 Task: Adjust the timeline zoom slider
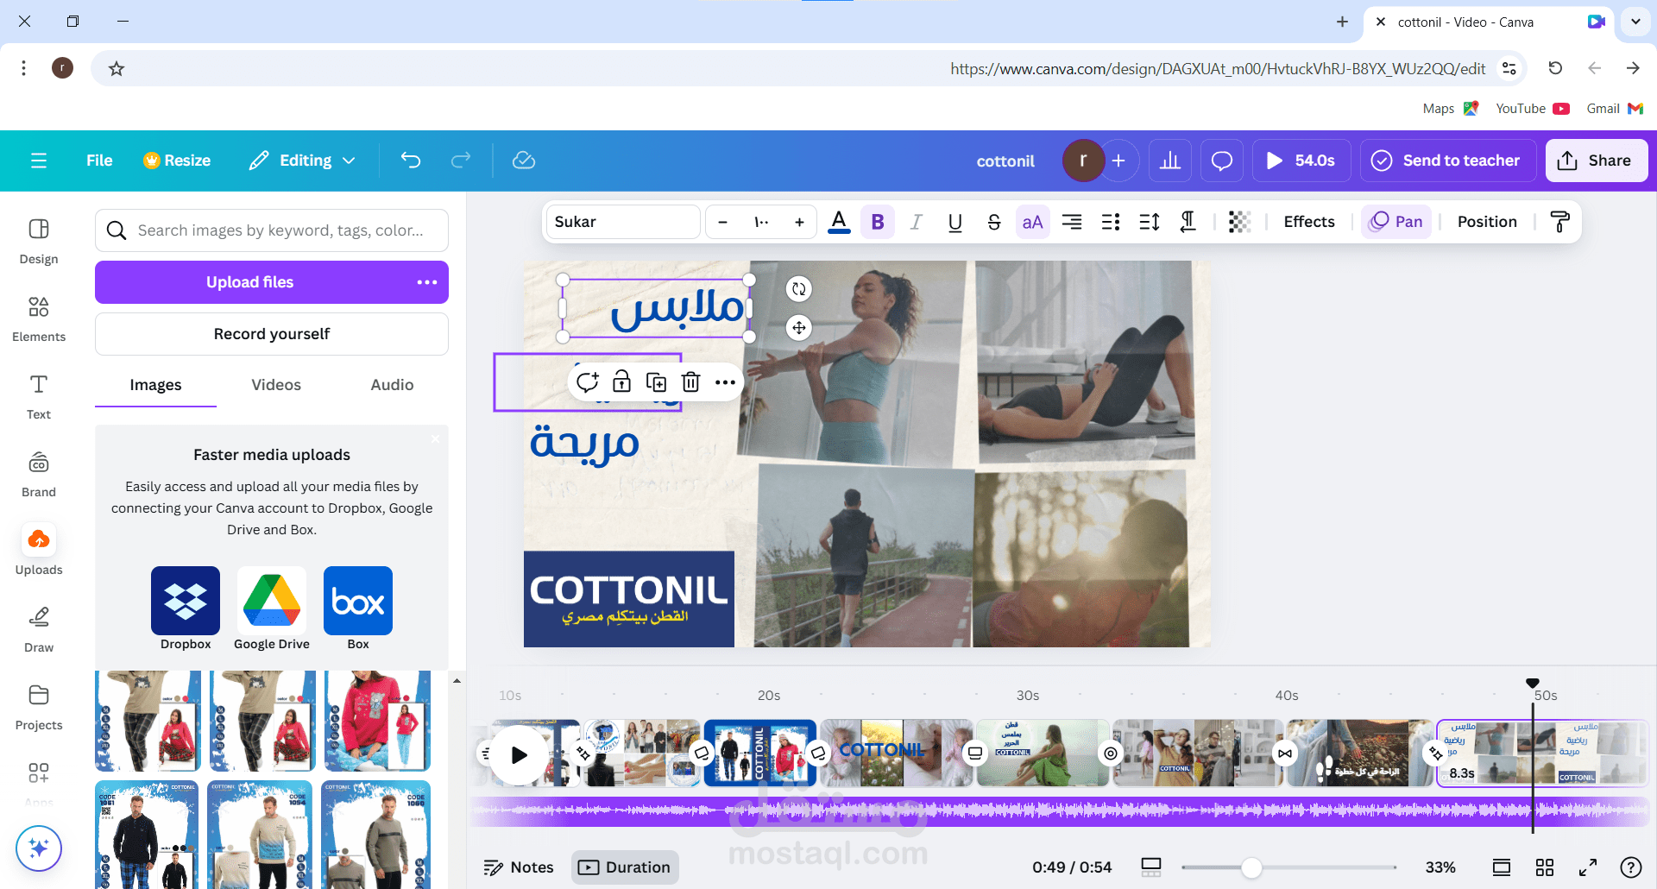point(1251,867)
